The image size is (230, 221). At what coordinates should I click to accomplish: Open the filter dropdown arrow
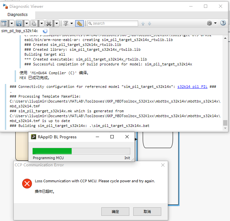pos(72,23)
